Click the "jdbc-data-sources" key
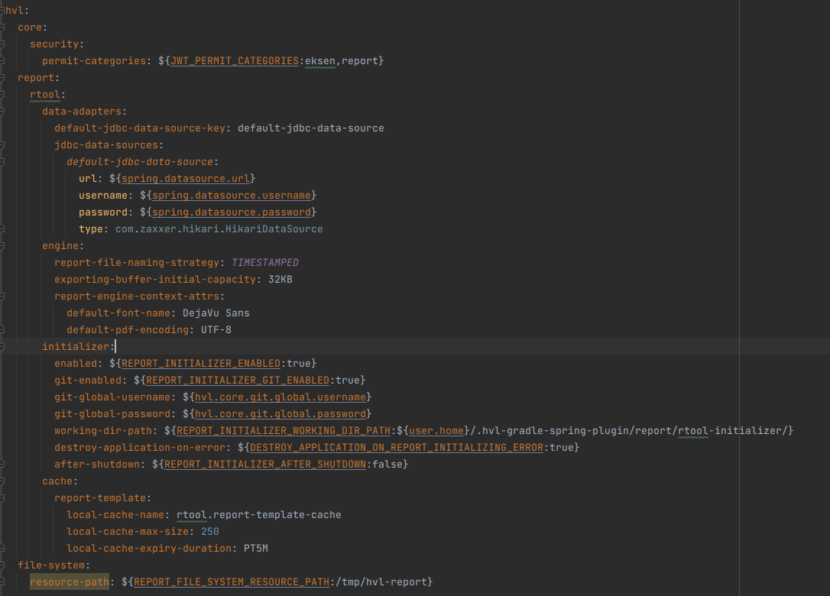This screenshot has width=830, height=596. (x=106, y=145)
